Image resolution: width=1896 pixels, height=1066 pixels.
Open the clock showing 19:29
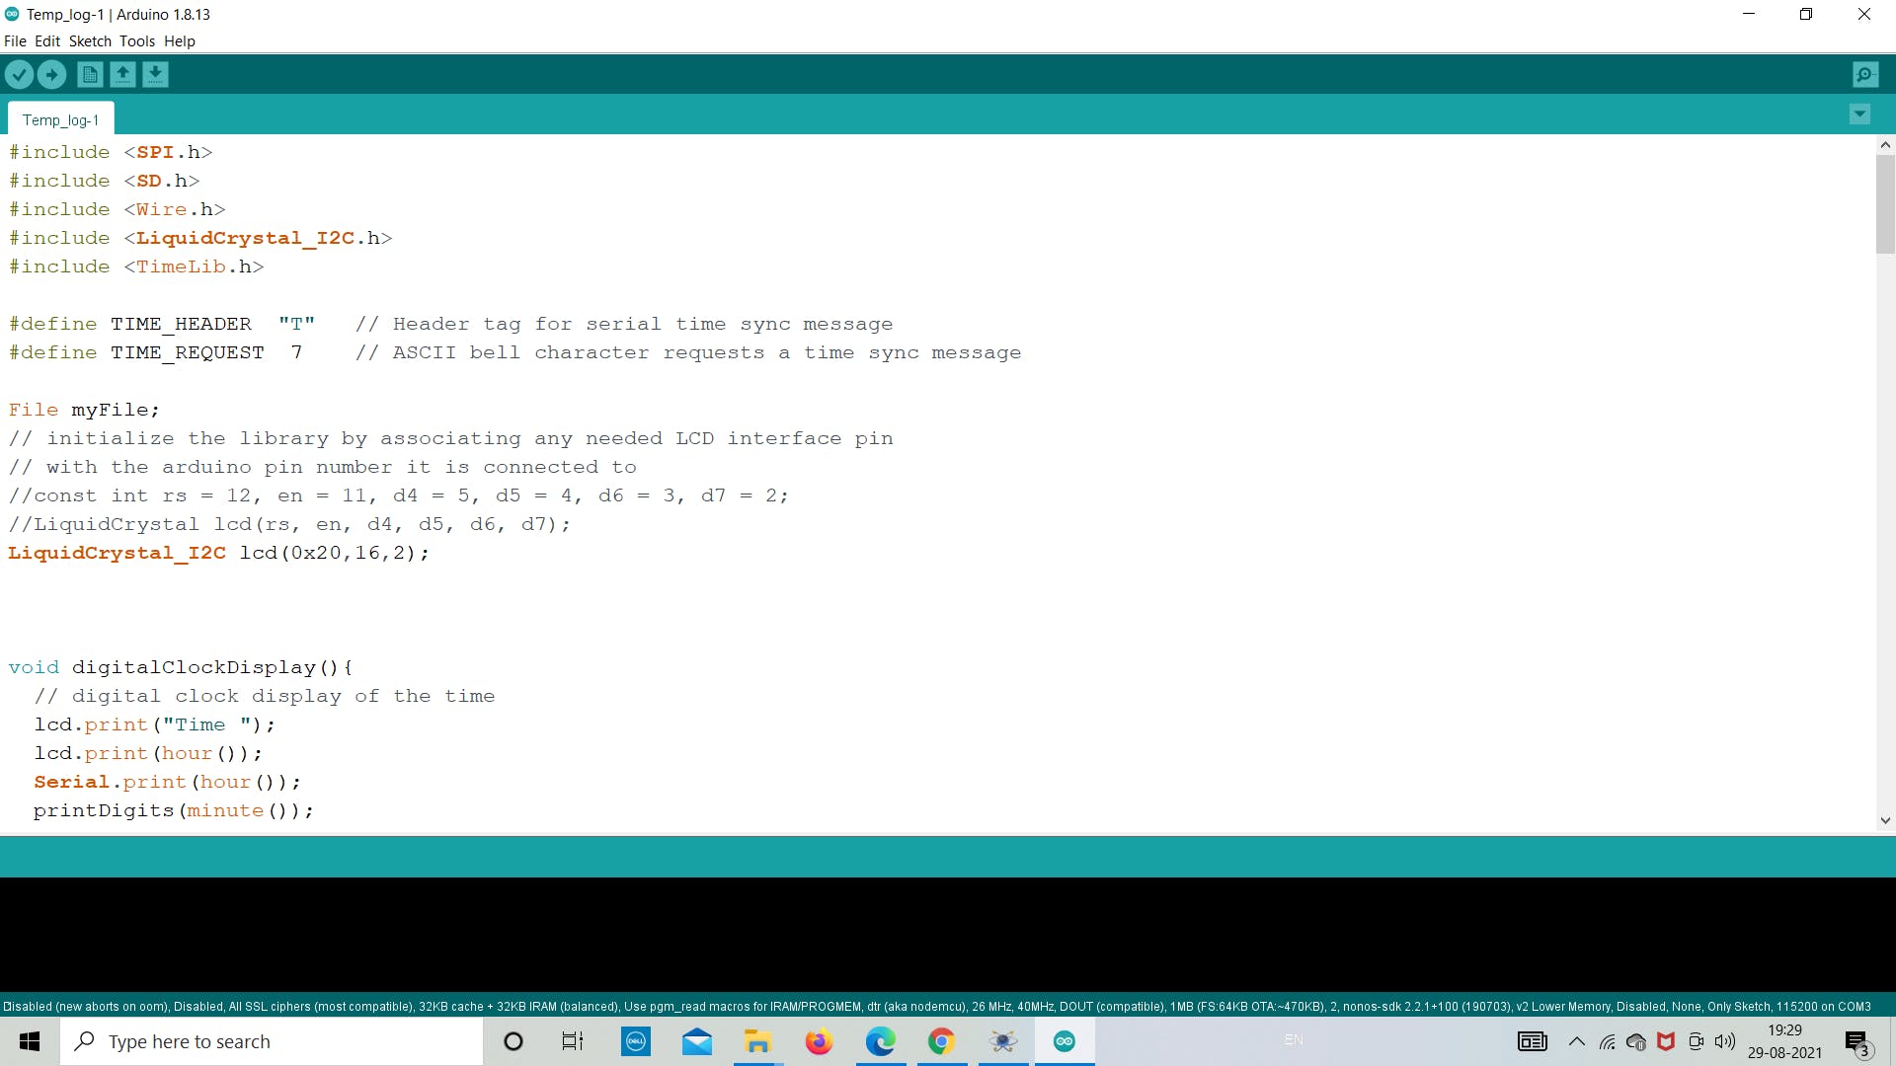(x=1784, y=1041)
